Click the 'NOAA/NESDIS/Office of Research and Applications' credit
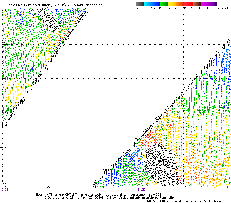Viewport: 231px width, 203px height. 184,201
